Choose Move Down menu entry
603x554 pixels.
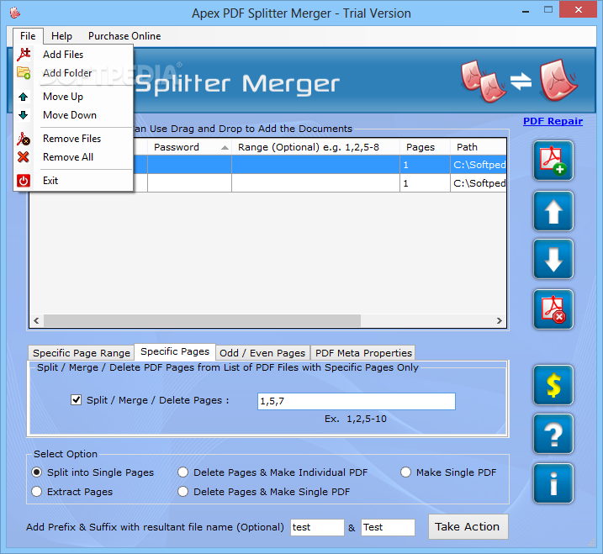click(74, 115)
